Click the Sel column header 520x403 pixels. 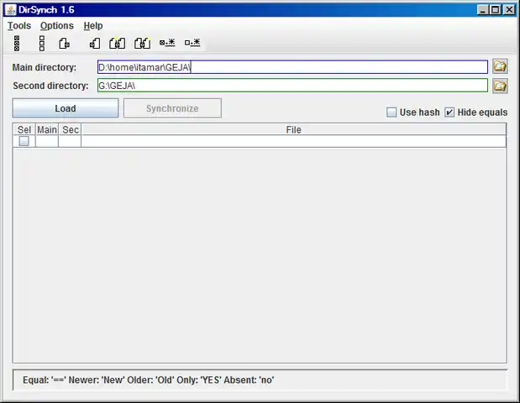[24, 129]
